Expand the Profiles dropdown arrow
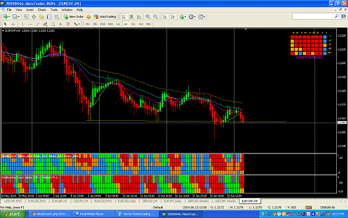The image size is (348, 218). [18, 17]
